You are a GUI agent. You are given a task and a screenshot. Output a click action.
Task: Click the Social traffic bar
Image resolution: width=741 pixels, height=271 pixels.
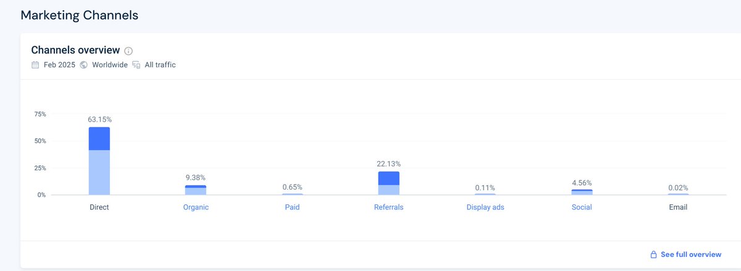coord(582,192)
